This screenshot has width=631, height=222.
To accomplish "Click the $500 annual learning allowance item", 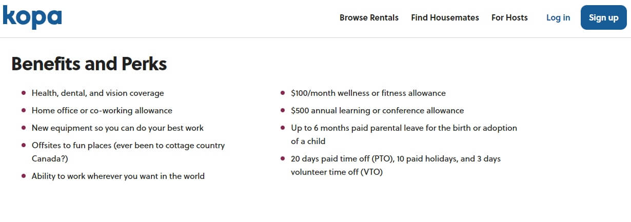I will tap(377, 111).
